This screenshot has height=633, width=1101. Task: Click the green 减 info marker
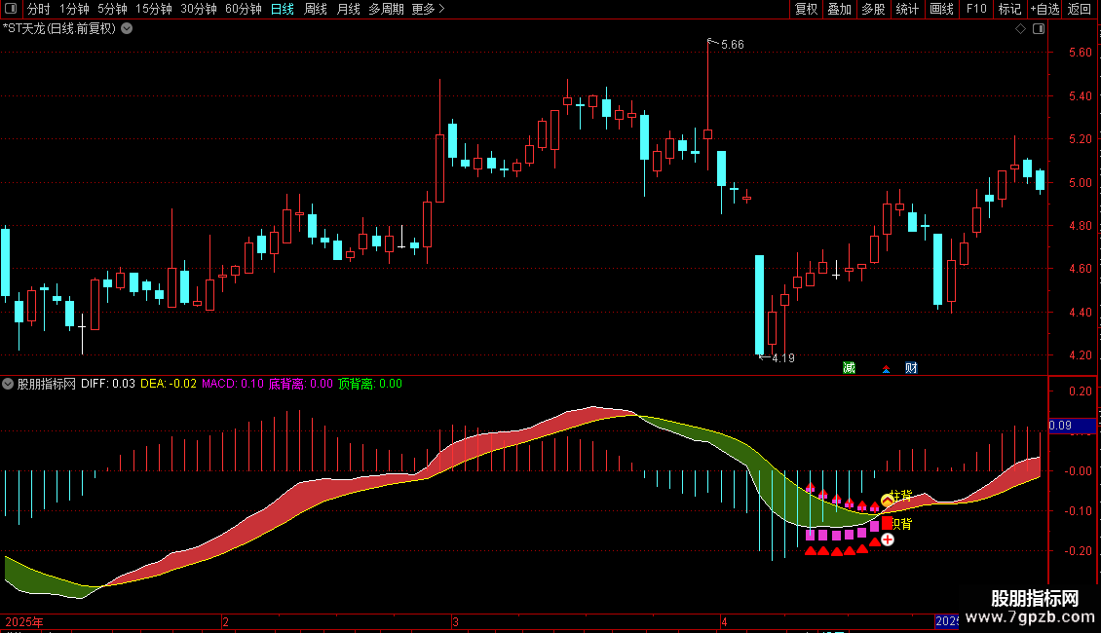[849, 368]
